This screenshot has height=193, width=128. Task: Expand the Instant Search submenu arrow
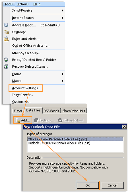[63, 18]
